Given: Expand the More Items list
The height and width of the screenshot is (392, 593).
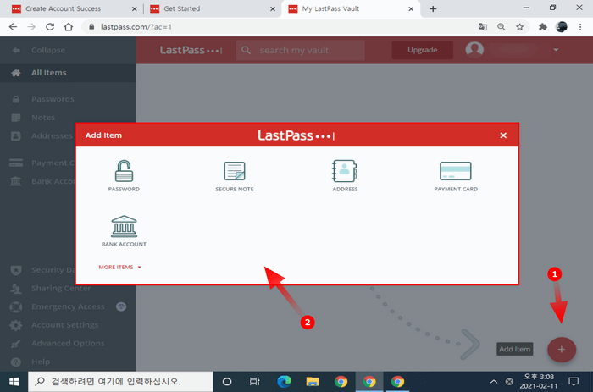Looking at the screenshot, I should 119,267.
